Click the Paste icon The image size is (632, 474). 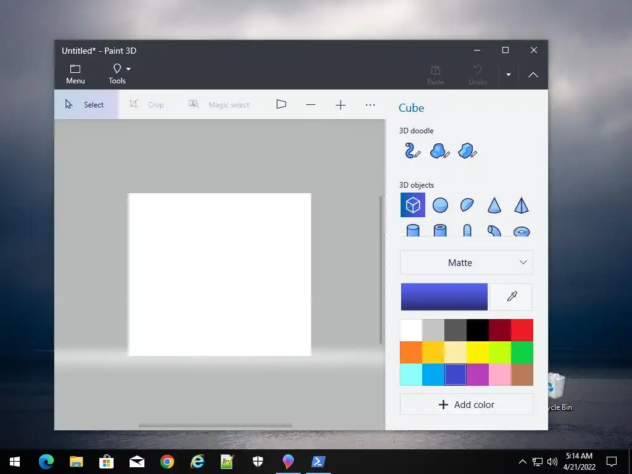coord(435,75)
